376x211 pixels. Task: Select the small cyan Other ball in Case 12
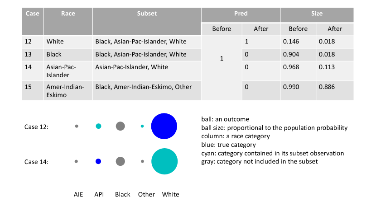point(142,126)
